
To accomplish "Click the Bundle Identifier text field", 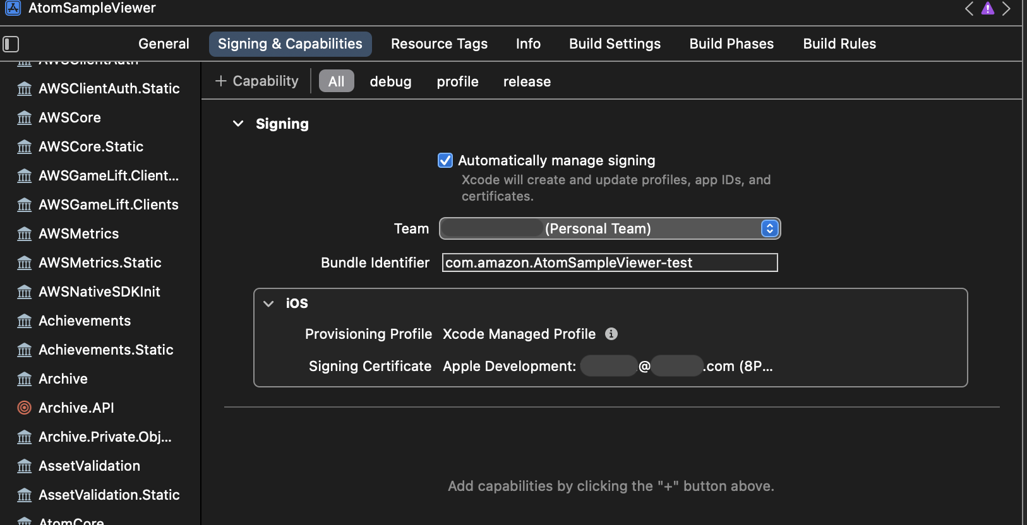I will [x=610, y=262].
